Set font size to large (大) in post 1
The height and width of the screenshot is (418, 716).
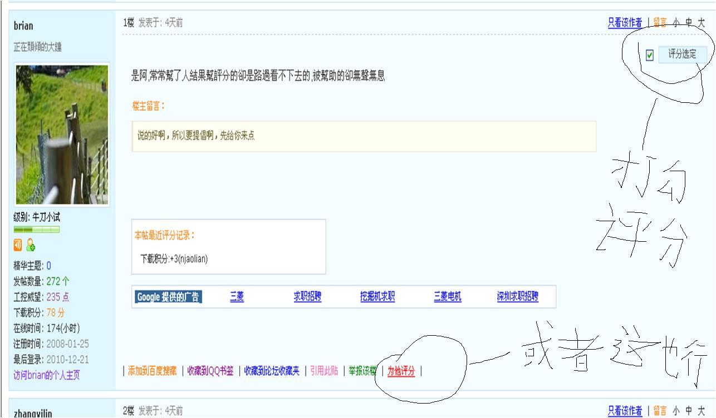pos(701,23)
